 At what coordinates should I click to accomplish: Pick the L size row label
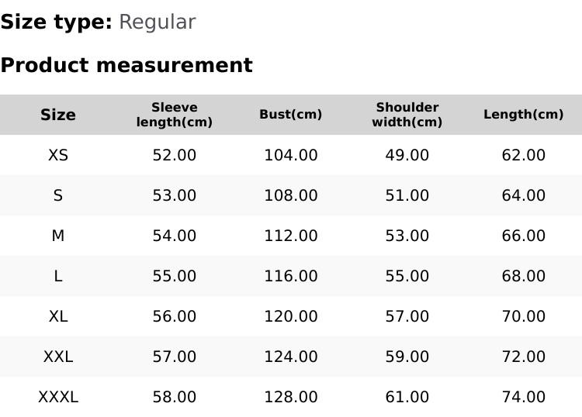pos(58,276)
